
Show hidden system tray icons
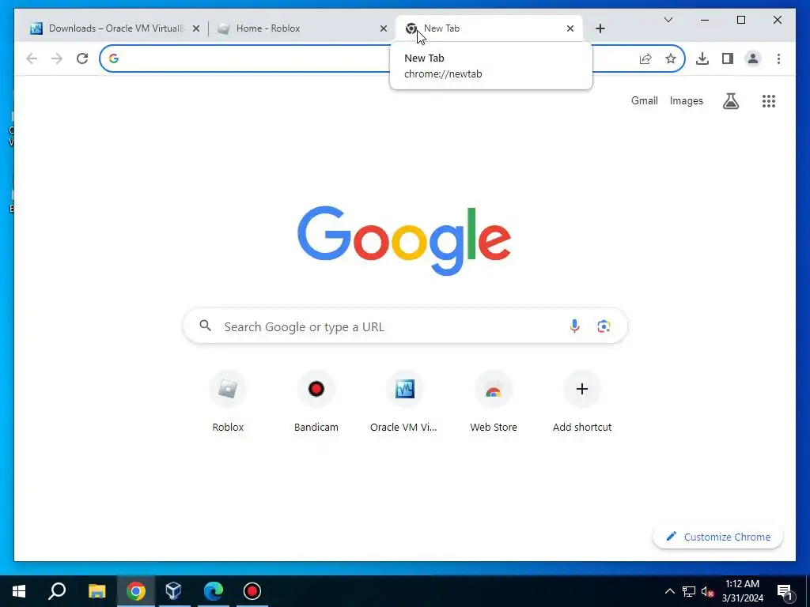(x=669, y=591)
